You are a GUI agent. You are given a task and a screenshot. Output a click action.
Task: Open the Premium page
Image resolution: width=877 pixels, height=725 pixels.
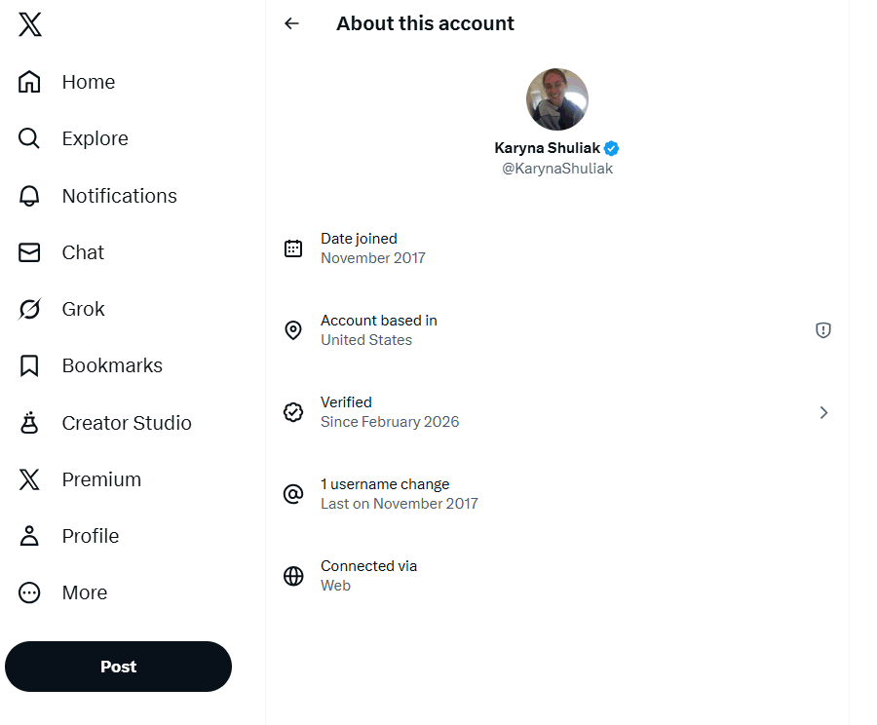click(x=80, y=479)
